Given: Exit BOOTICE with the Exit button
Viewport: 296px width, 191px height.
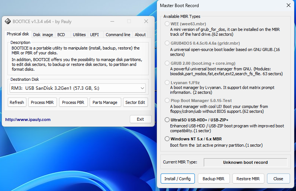Looking at the screenshot, I should pyautogui.click(x=141, y=119).
